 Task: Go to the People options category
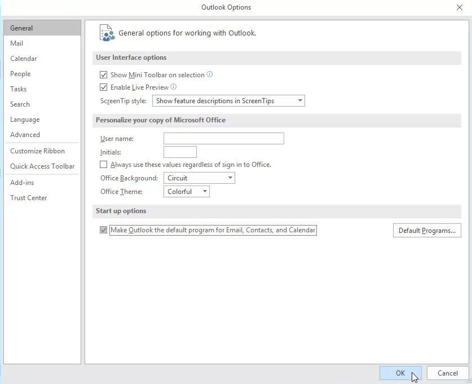coord(42,74)
